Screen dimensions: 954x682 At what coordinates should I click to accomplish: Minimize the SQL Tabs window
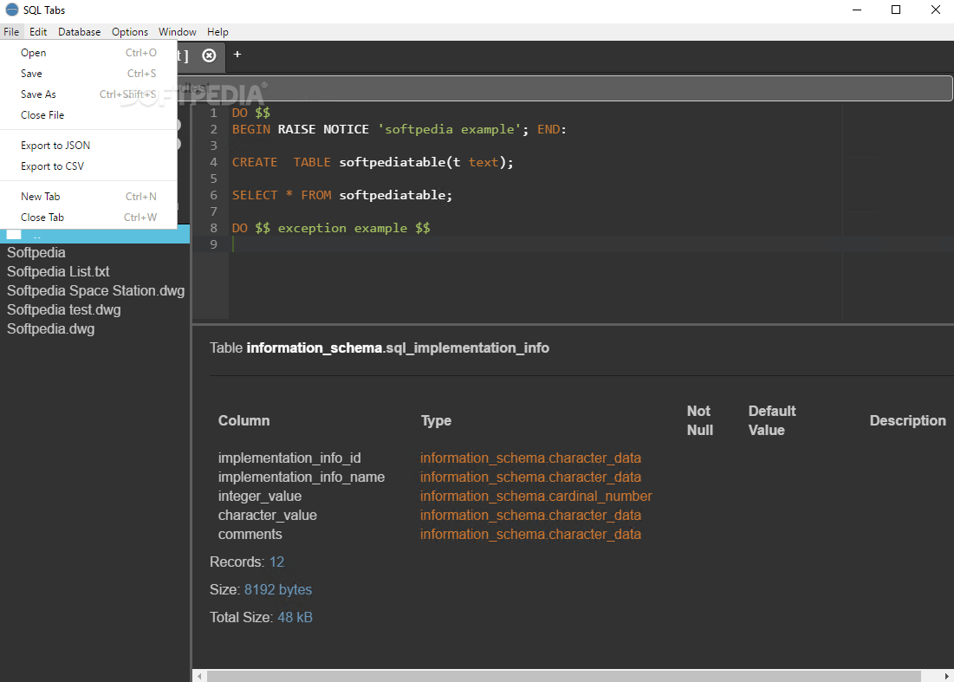point(857,10)
